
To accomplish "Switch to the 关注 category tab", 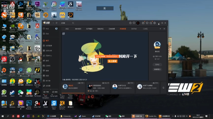I will click(x=67, y=29).
